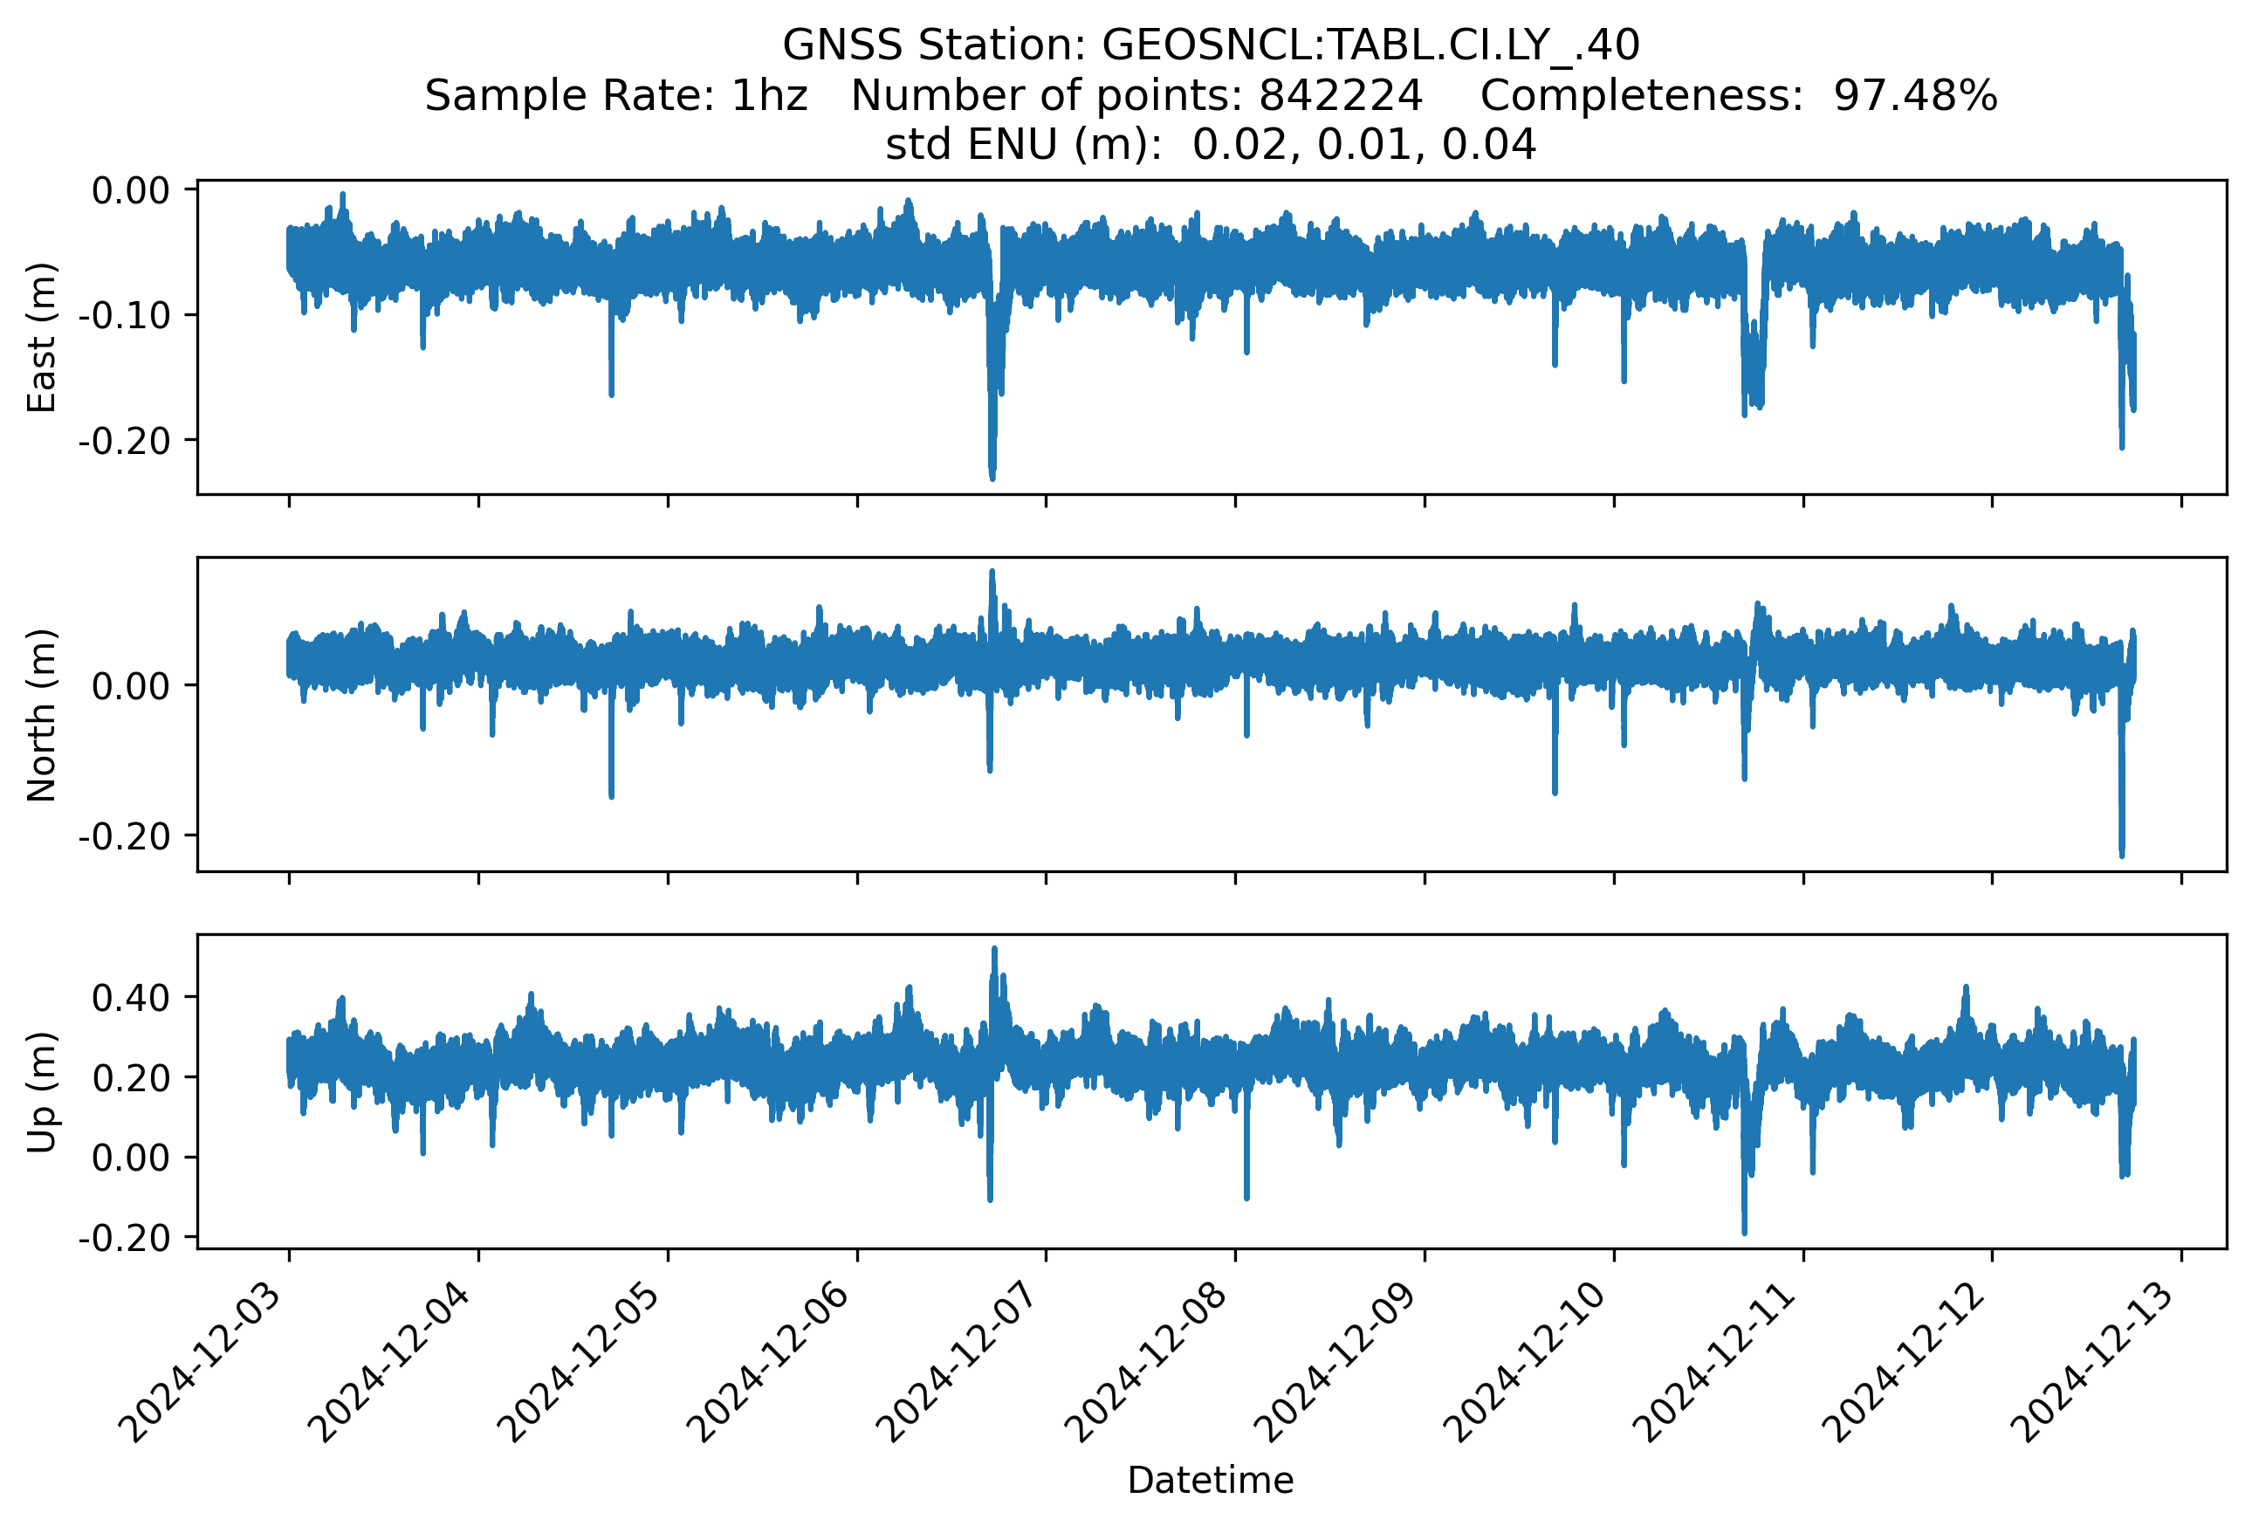Click the Datetime x-axis label
Viewport: 2252px width, 1526px height.
(x=1211, y=1481)
